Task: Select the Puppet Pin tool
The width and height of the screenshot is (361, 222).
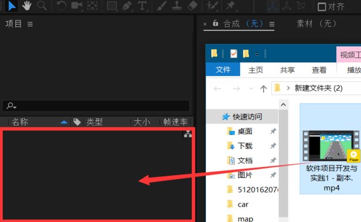Action: (x=231, y=6)
